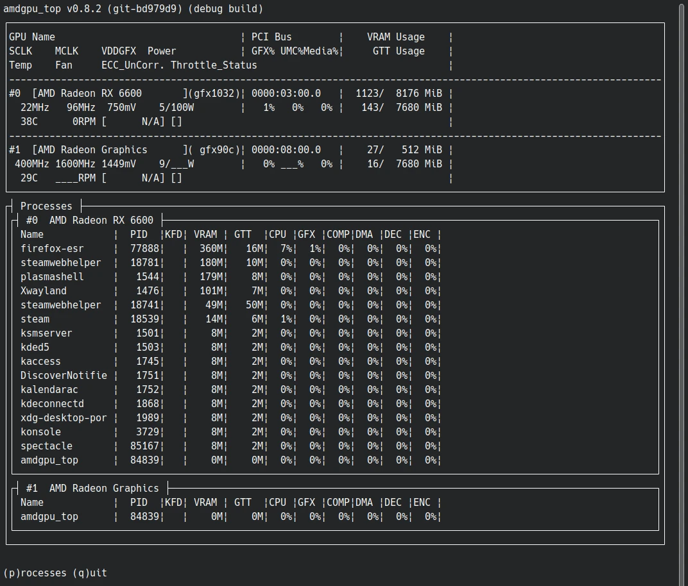Select PCI bus address 0000:08:00.0

coord(286,150)
